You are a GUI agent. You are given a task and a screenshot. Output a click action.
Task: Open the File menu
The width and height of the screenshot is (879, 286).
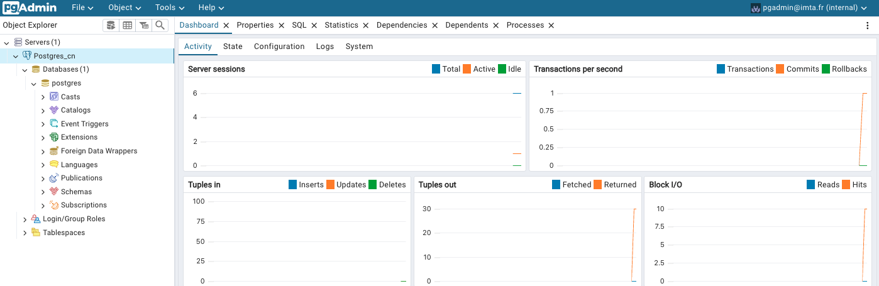pos(82,8)
